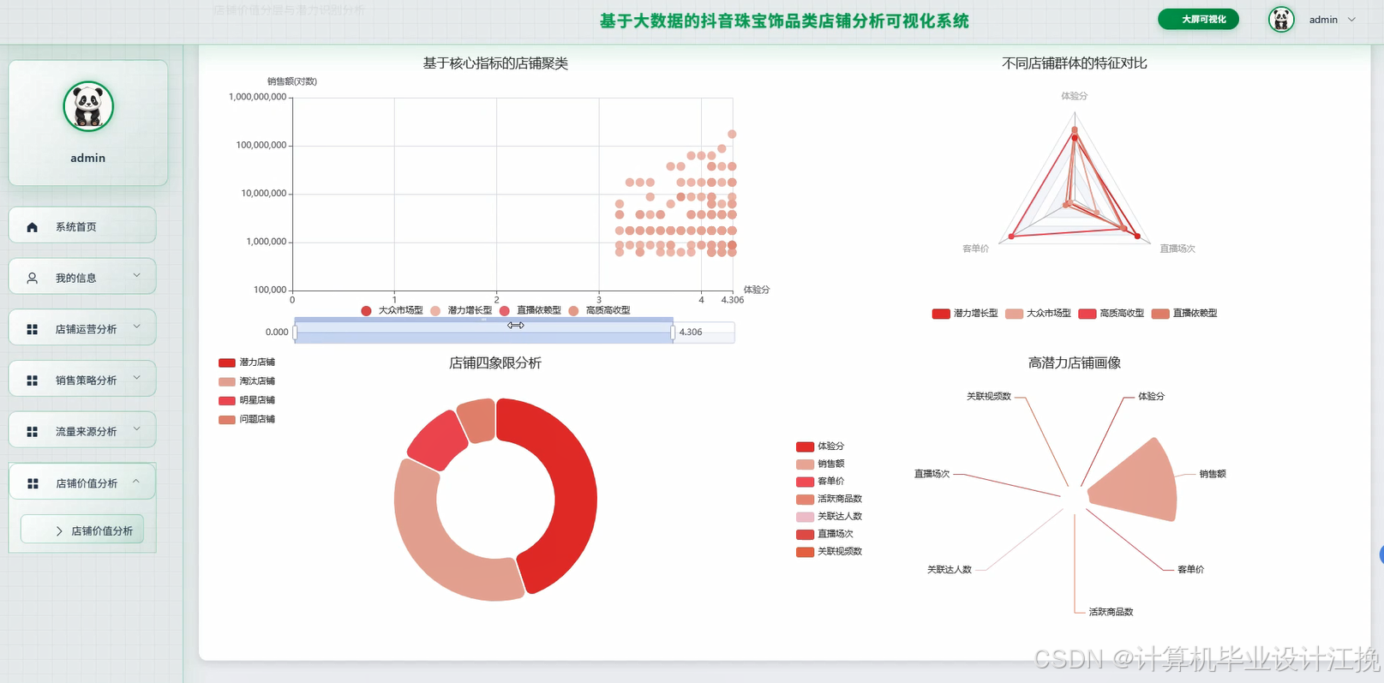Click the left zoom slider handle at 0.000

pos(295,333)
